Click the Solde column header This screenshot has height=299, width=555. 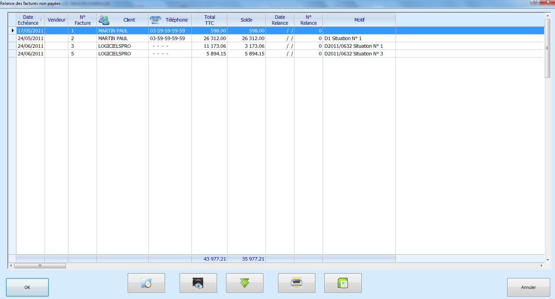pos(246,20)
